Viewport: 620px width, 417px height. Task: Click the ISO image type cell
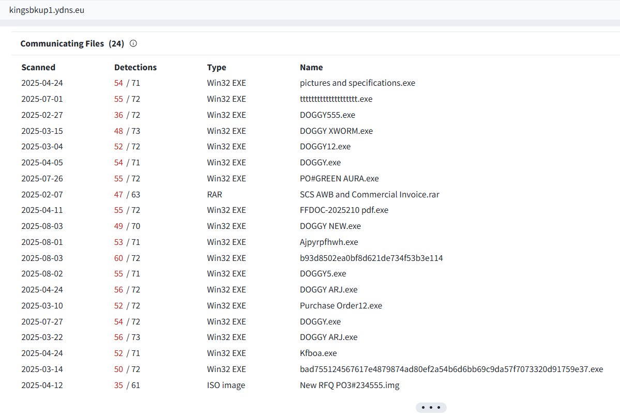tap(226, 385)
